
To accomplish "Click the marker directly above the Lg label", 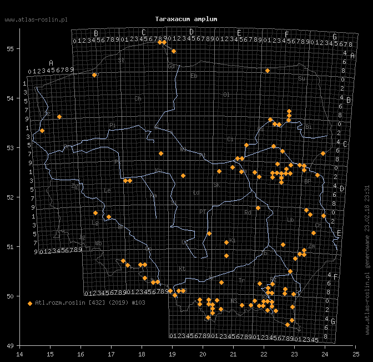I will coord(95,213).
